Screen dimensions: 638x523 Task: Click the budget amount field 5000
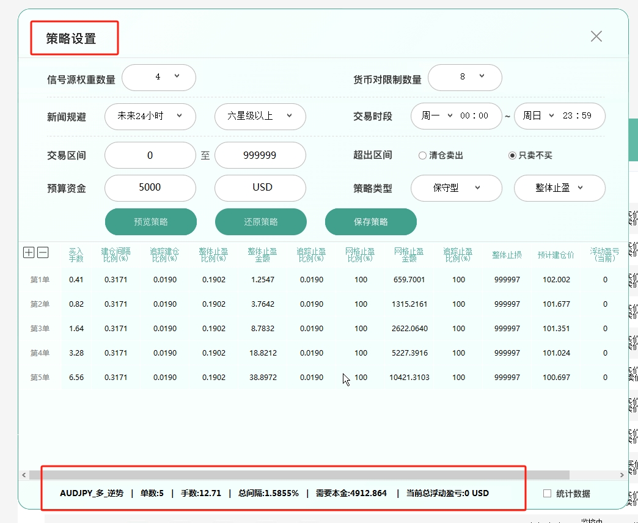150,188
